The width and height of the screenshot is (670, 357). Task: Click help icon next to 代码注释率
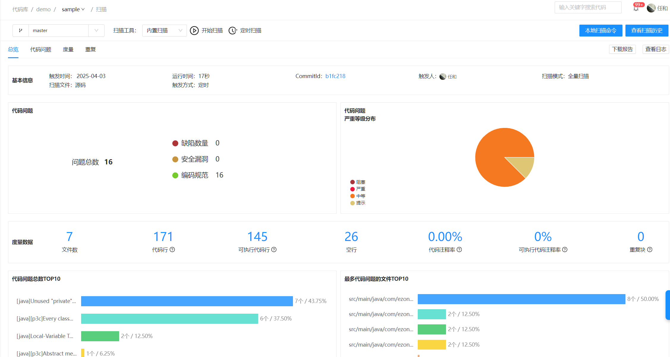coord(459,250)
